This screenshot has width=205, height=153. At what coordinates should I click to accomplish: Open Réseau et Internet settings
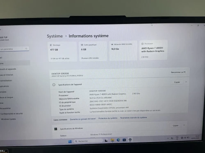7,75
